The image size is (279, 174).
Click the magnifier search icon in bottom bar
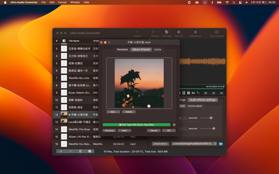tap(90, 151)
